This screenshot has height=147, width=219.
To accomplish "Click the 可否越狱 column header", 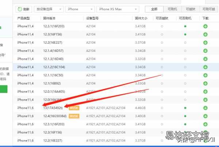I will (162, 18).
